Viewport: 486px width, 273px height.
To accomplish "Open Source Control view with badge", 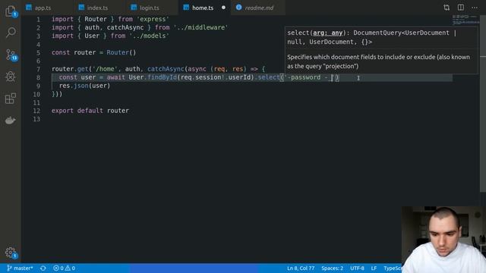I will click(x=11, y=55).
